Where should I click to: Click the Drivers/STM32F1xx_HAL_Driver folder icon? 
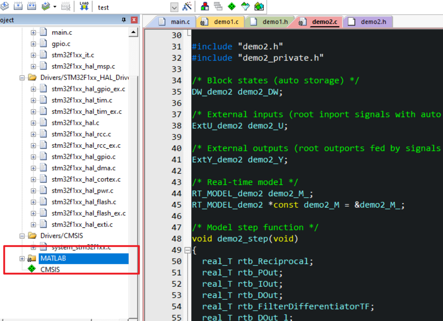point(32,77)
